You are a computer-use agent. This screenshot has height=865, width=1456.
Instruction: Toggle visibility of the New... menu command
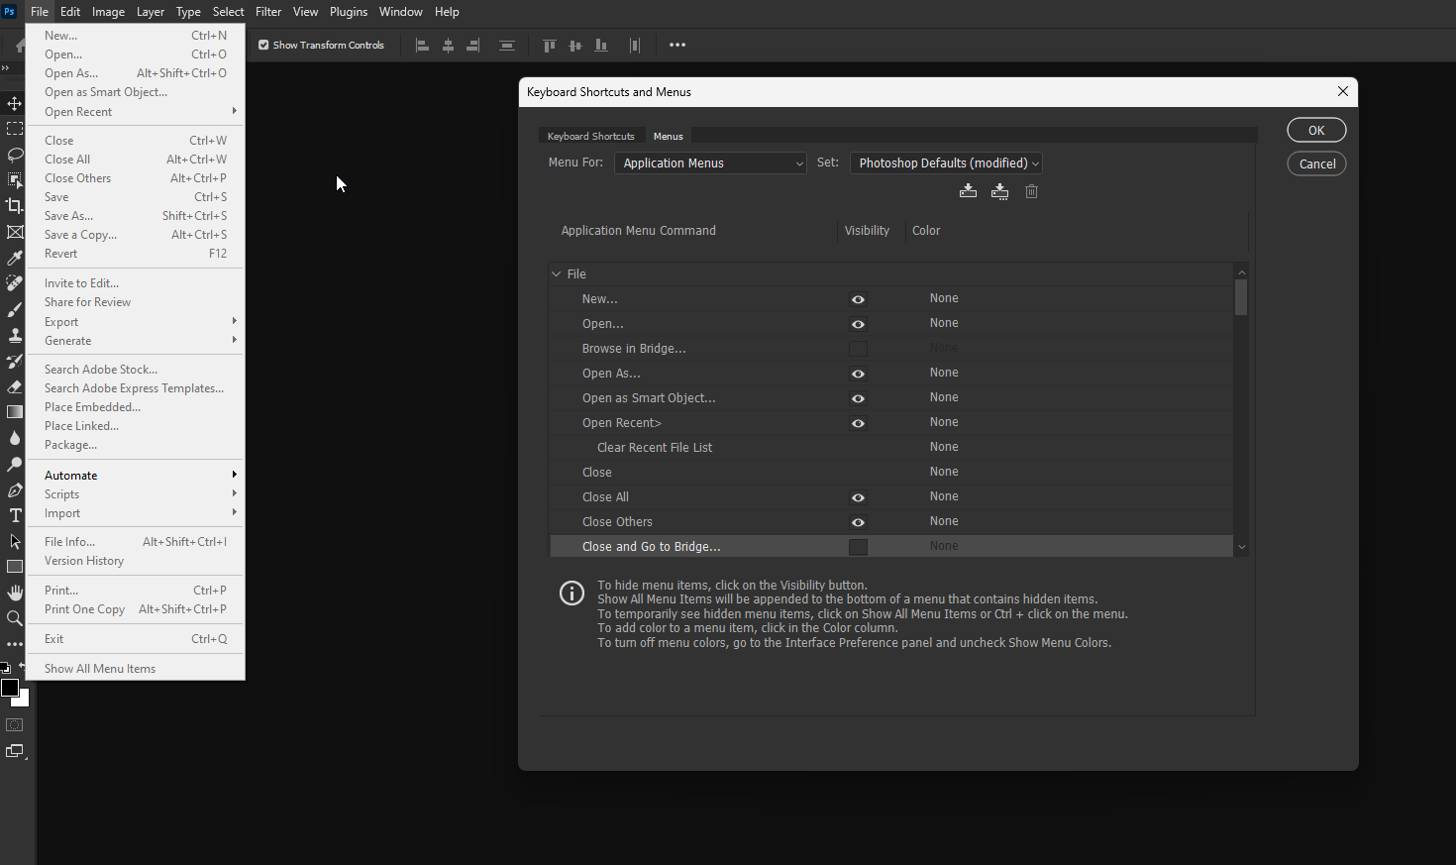(x=858, y=298)
